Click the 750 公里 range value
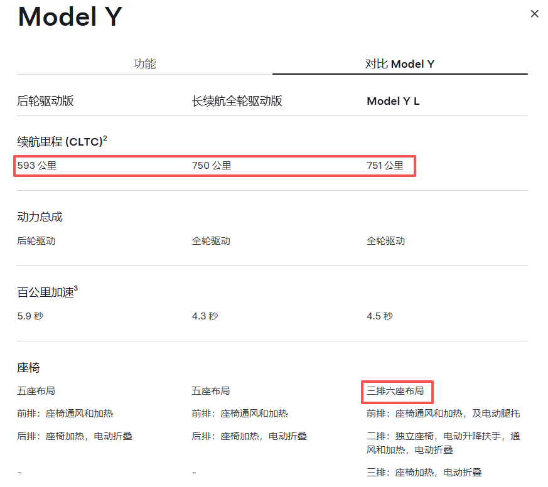Image resolution: width=548 pixels, height=487 pixels. coord(212,166)
